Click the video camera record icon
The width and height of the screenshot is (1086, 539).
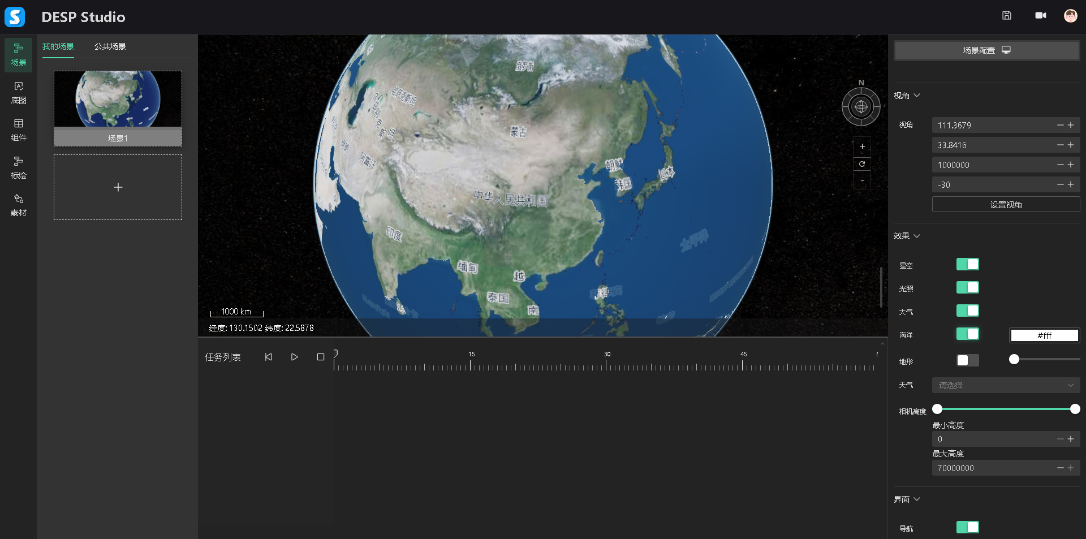(1040, 16)
